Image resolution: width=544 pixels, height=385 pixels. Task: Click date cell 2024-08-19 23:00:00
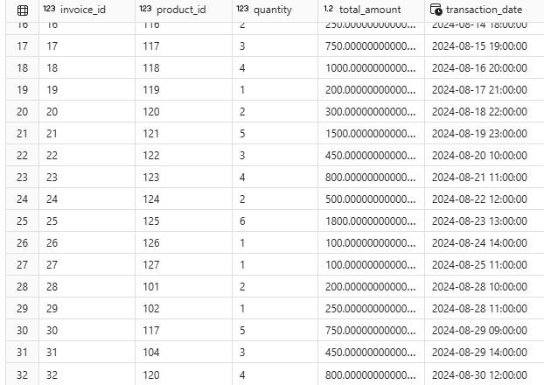click(485, 133)
